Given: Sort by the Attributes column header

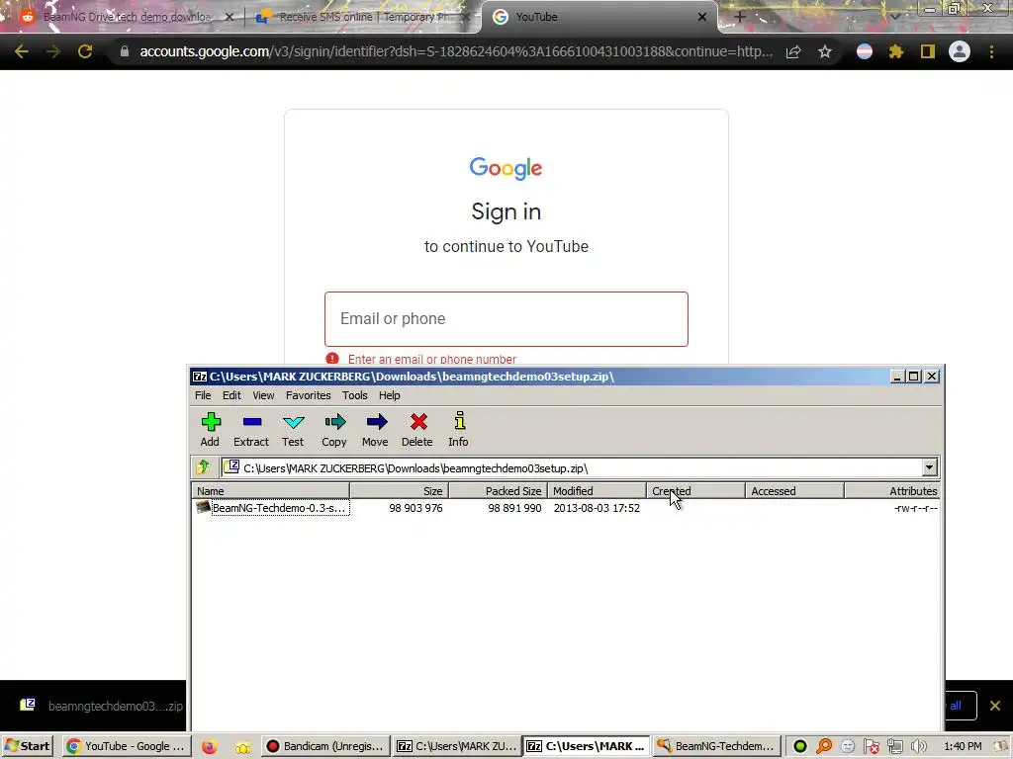Looking at the screenshot, I should 892,491.
